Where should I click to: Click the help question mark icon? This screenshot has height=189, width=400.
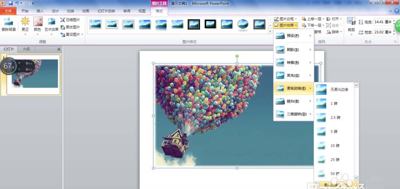pos(397,11)
